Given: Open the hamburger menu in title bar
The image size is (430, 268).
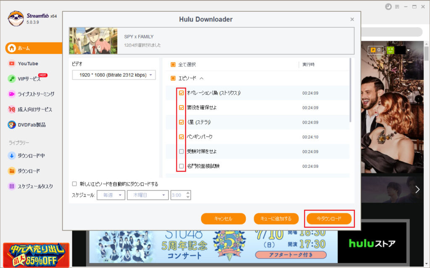Looking at the screenshot, I should click(x=397, y=7).
